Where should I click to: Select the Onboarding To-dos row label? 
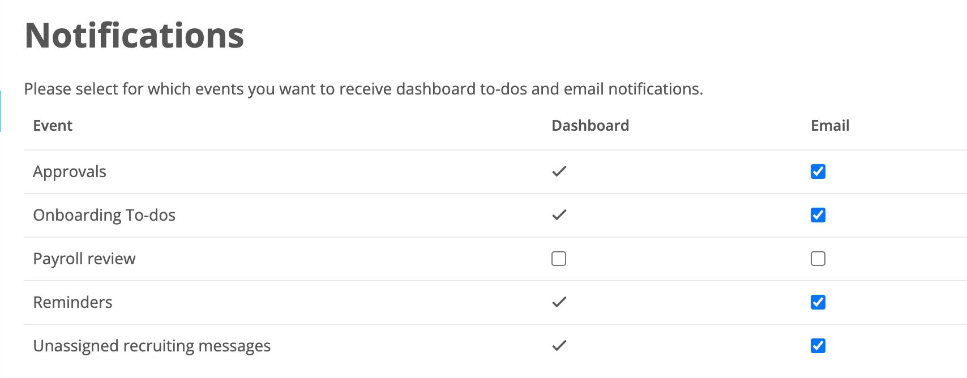(x=104, y=215)
